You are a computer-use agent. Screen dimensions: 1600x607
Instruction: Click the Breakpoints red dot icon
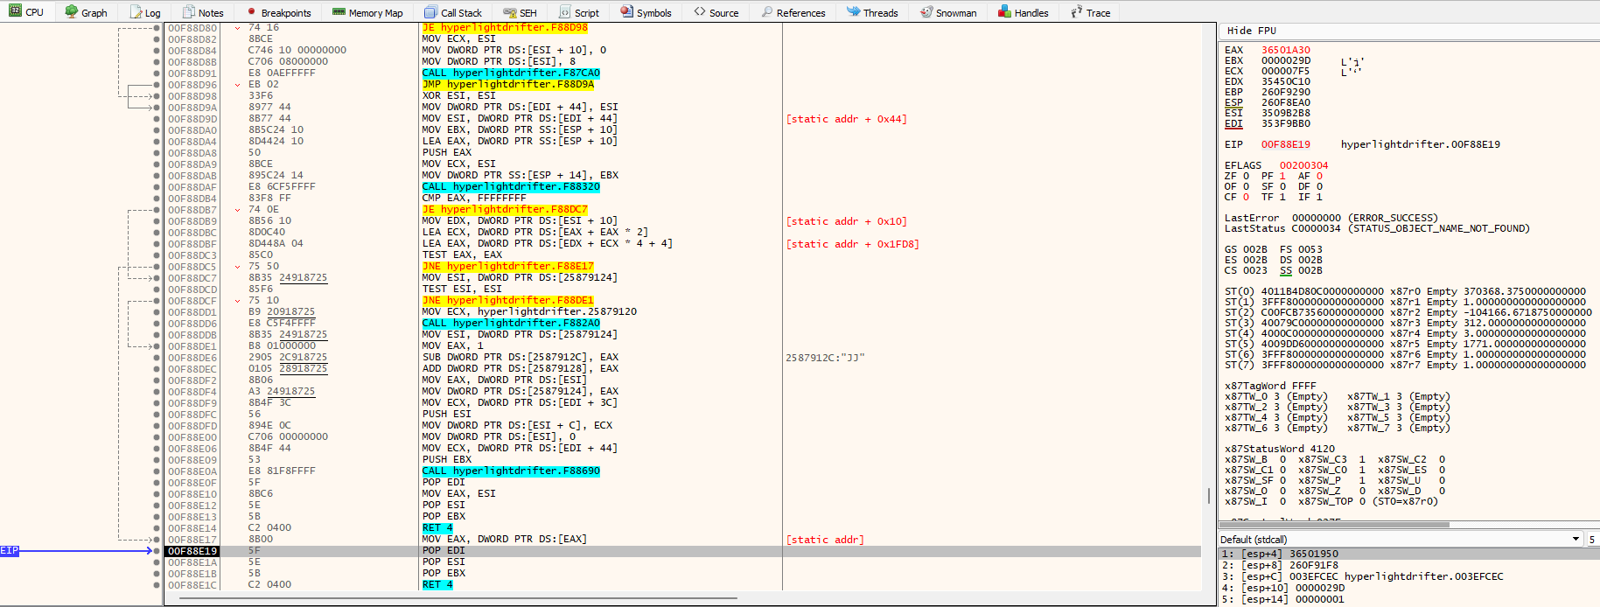pyautogui.click(x=252, y=12)
